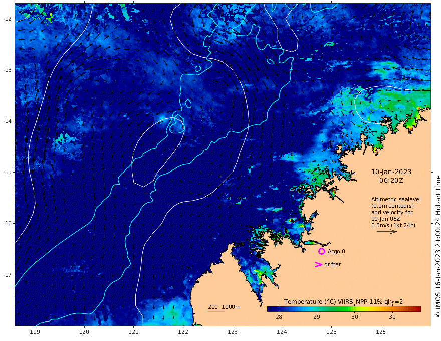Click longitude axis label 124
The image size is (441, 341).
point(282,332)
